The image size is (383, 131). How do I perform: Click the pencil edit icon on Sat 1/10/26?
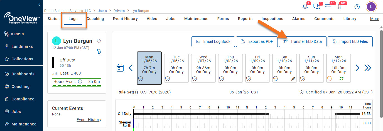[x=293, y=79]
